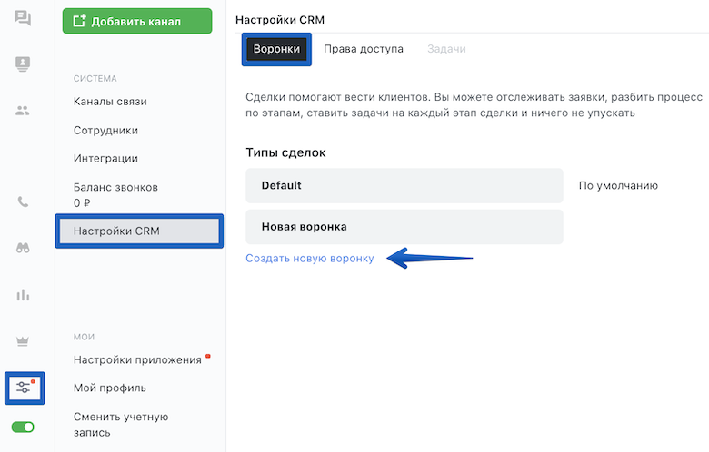Viewport: 709px width, 452px height.
Task: Open the phone calls icon
Action: point(23,201)
